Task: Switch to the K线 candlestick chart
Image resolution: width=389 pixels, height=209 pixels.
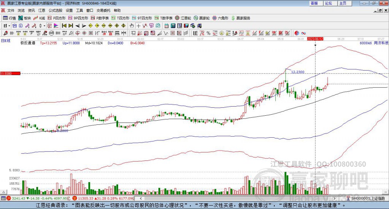Action: (40, 18)
